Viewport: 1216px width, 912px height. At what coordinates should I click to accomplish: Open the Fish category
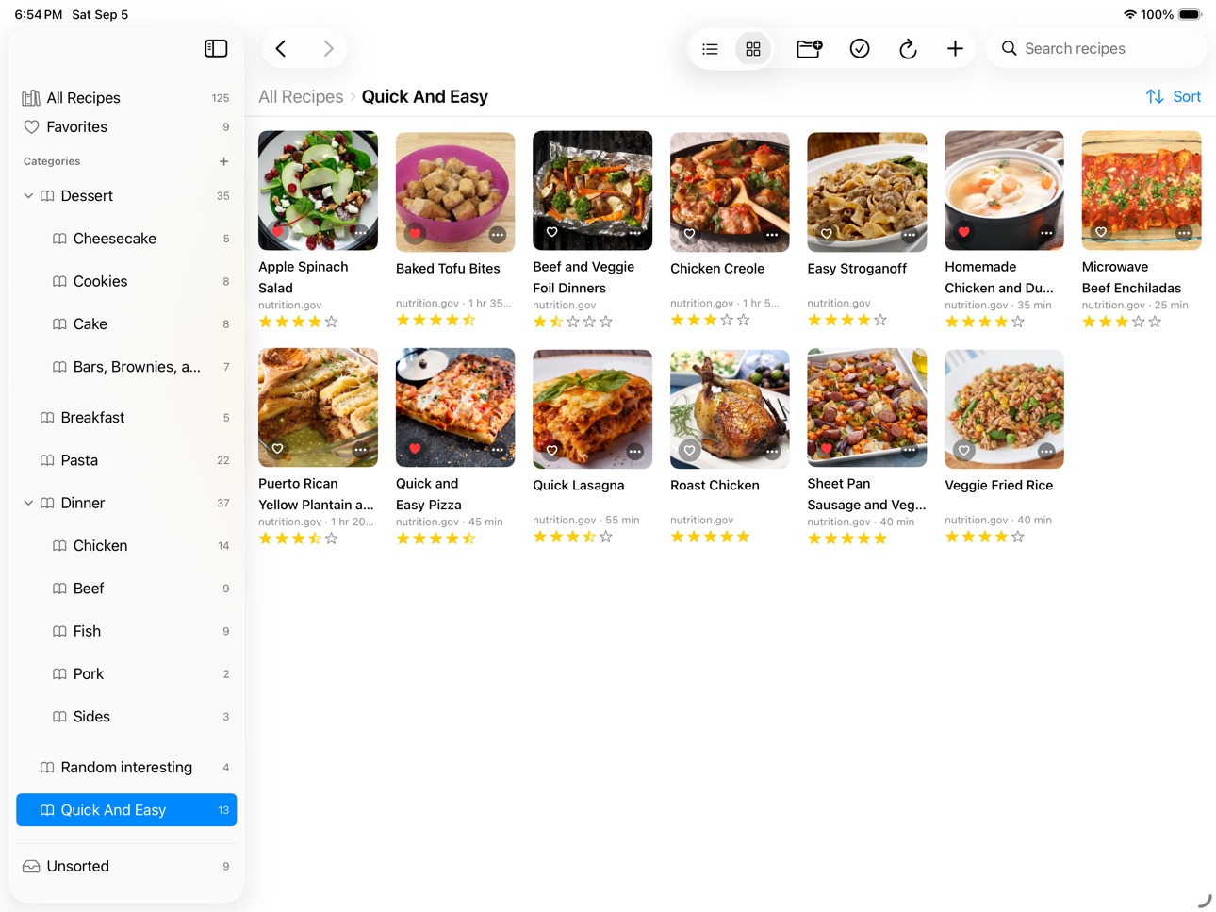pyautogui.click(x=126, y=631)
